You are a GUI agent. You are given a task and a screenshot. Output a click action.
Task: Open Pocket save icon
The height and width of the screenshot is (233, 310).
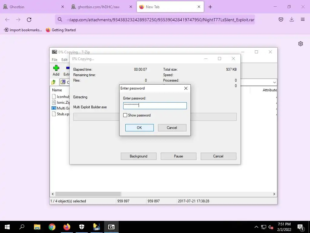[281, 19]
